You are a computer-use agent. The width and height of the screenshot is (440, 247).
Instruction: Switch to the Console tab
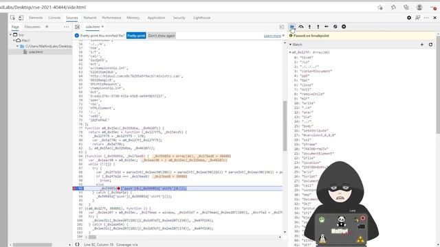pos(54,18)
